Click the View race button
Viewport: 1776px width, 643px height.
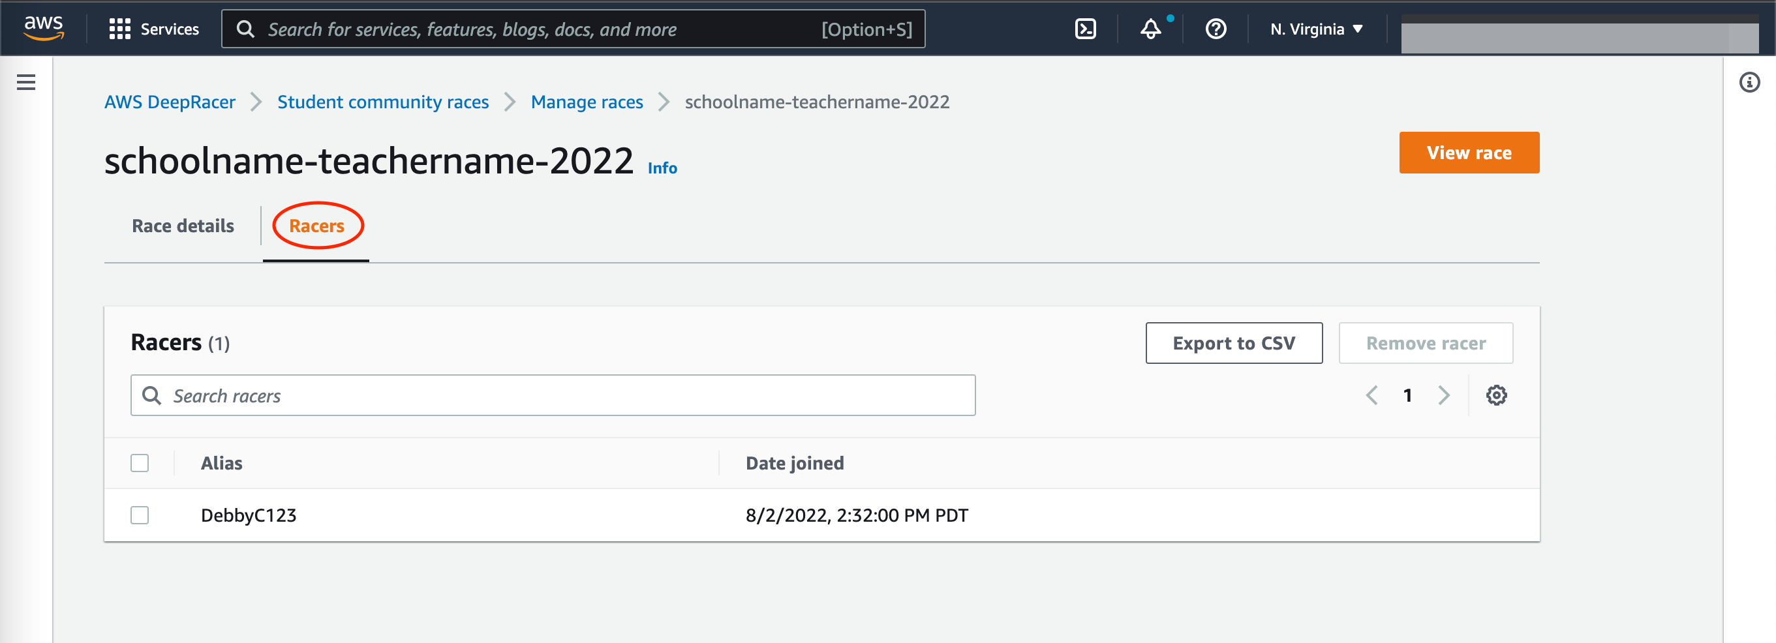pos(1469,153)
